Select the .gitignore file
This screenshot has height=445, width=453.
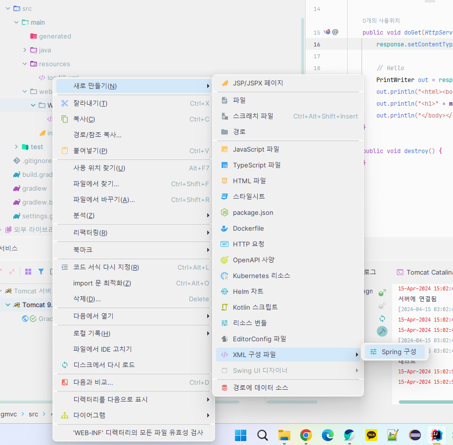tap(33, 161)
